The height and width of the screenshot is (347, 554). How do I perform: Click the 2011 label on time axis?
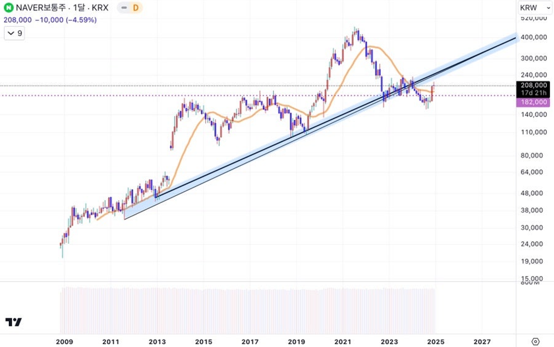coord(111,342)
